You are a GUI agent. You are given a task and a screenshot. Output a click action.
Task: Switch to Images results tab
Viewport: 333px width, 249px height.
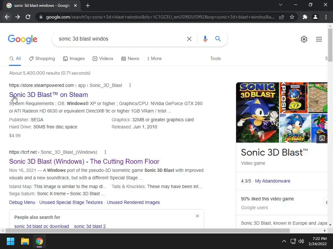[x=74, y=59]
